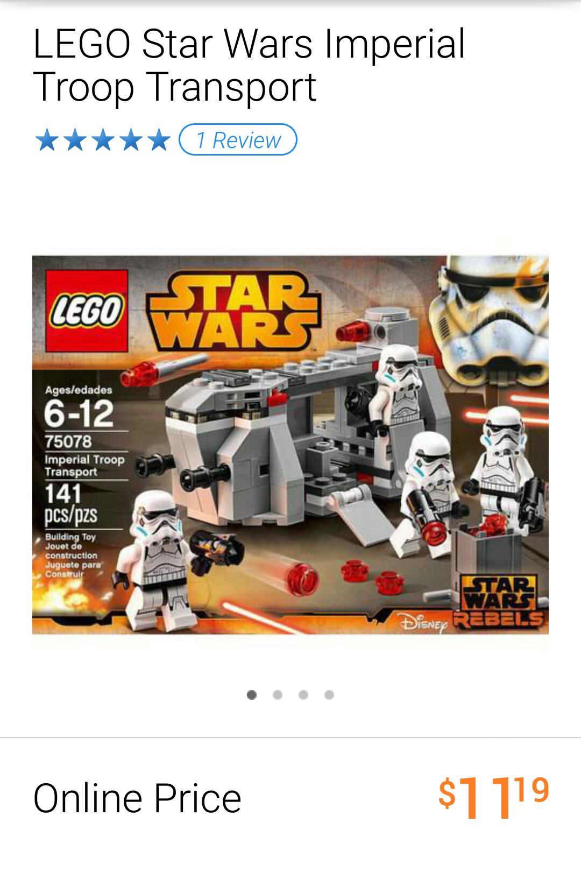Tap the middle rating star
The height and width of the screenshot is (872, 581).
103,140
